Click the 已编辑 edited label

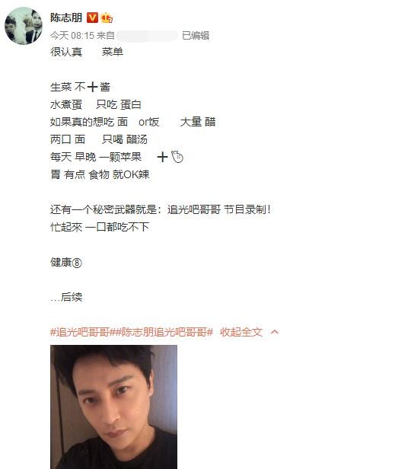(196, 36)
